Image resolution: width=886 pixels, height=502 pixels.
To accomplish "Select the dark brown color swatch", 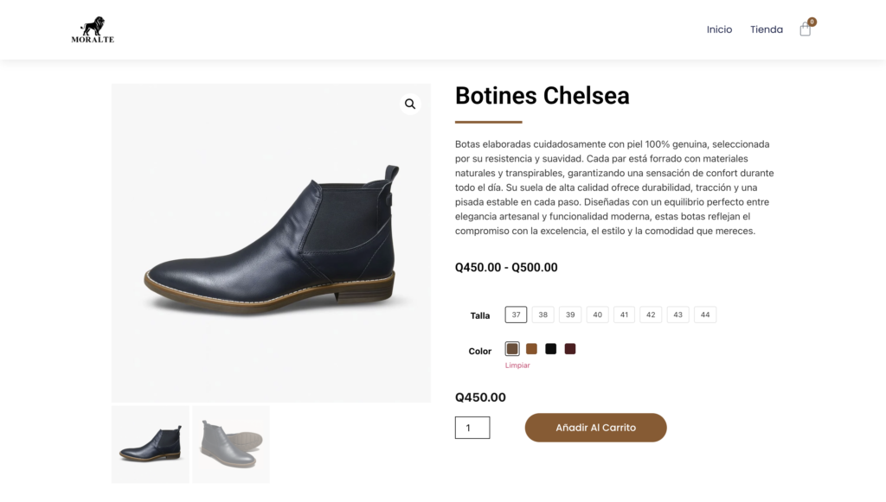I will [x=512, y=349].
